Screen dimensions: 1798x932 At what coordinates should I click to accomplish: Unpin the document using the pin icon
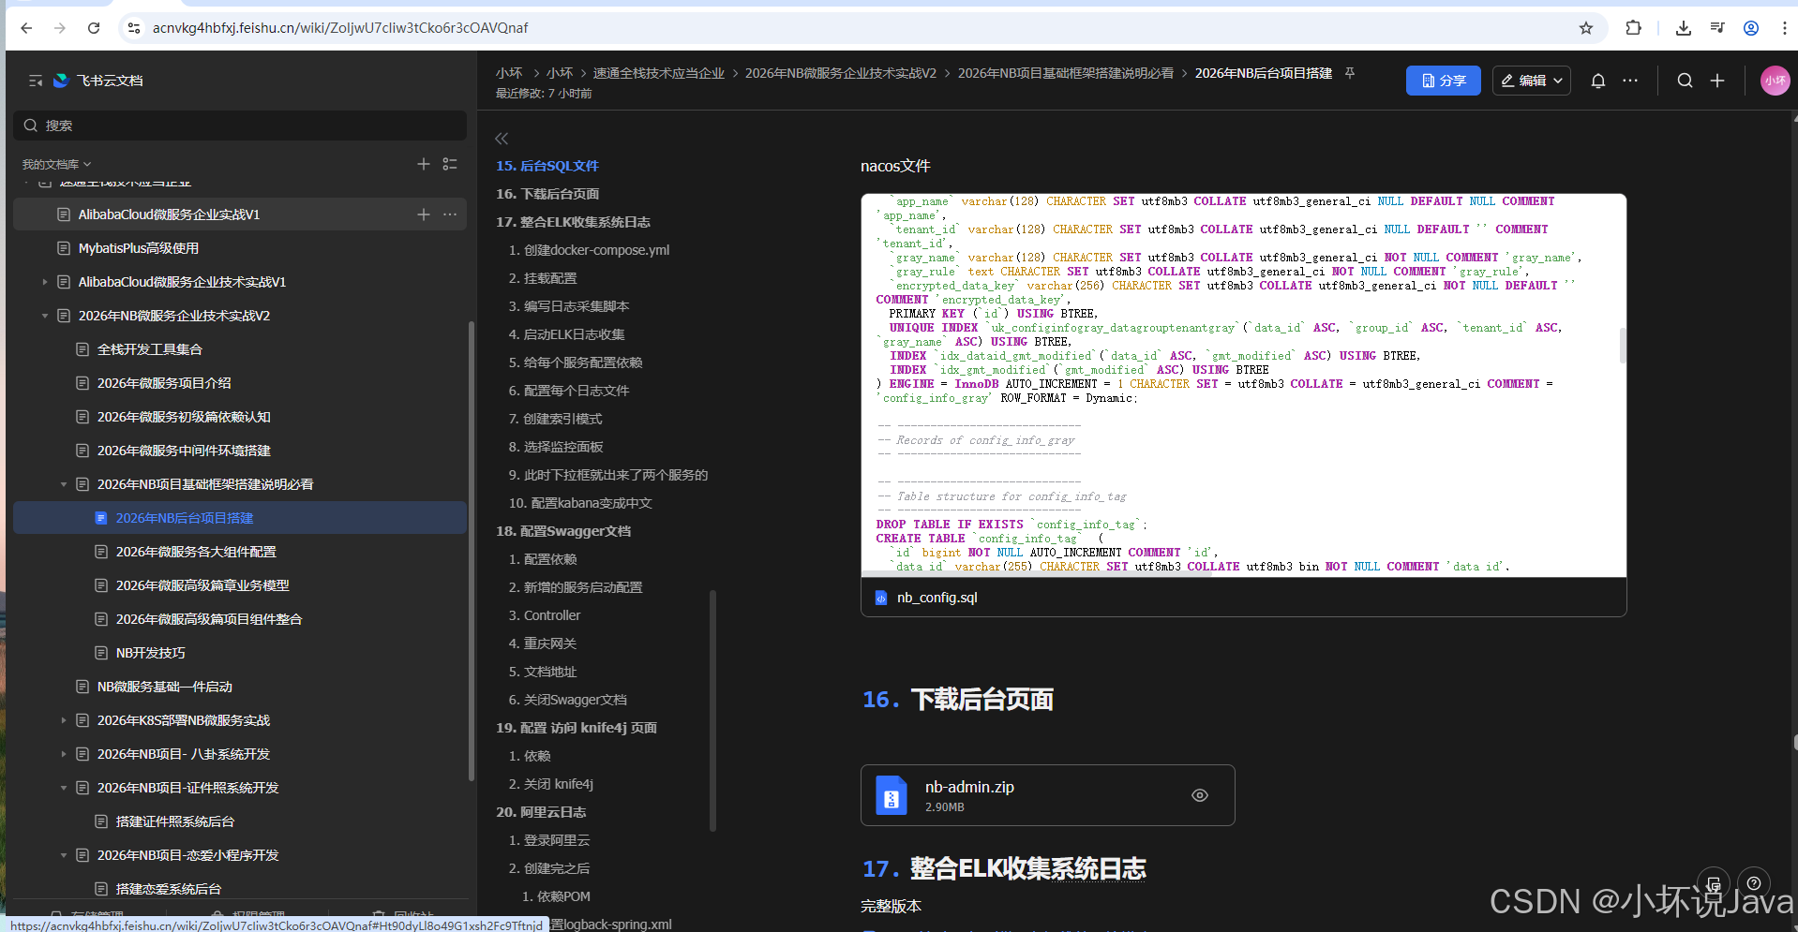(1350, 72)
